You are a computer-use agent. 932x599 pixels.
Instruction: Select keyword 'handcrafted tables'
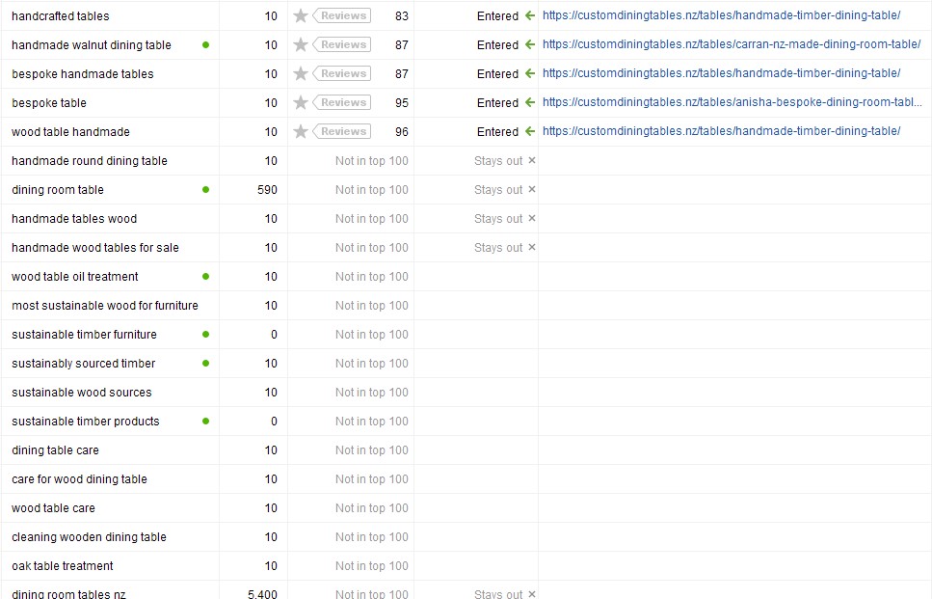61,16
